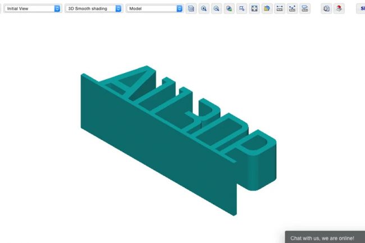Screen dimensions: 365x243
Task: Open the Initial View dropdown
Action: [33, 9]
